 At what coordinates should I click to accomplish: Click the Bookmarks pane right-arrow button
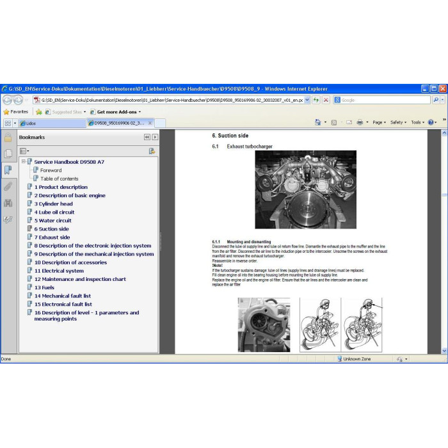pyautogui.click(x=155, y=137)
